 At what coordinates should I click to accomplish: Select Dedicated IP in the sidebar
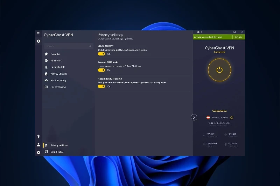68,67
